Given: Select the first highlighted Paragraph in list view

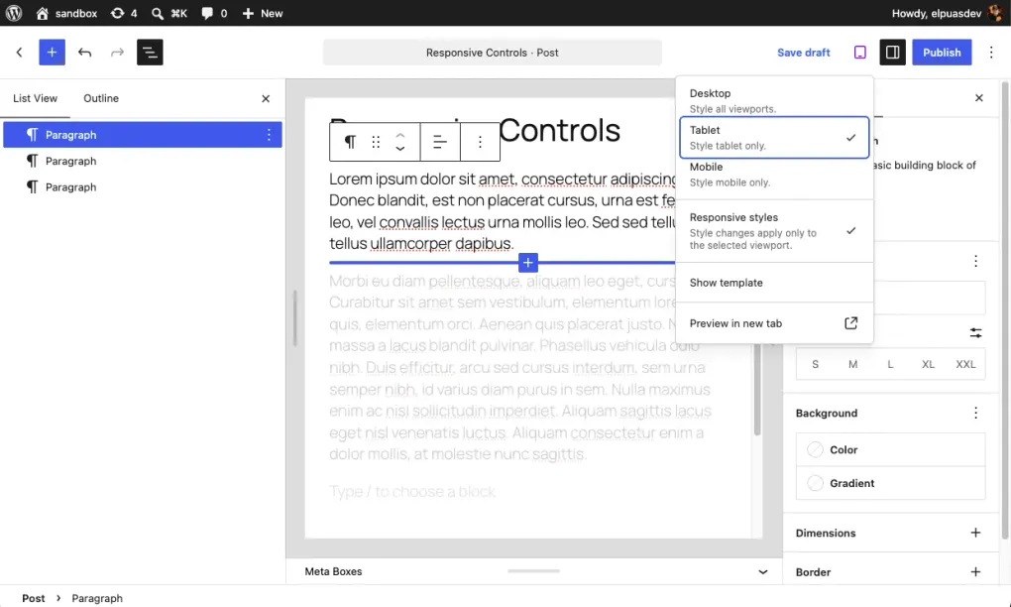Looking at the screenshot, I should [143, 135].
